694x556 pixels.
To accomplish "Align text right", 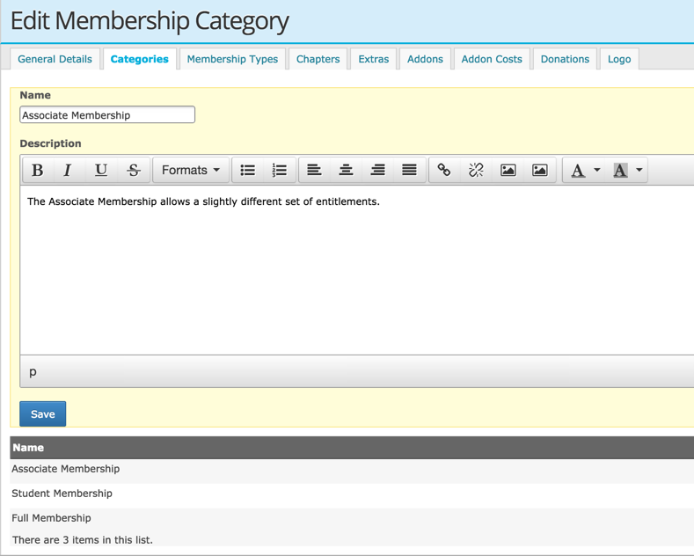I will 377,170.
